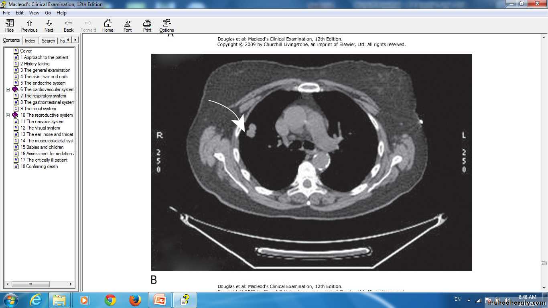Print the current page
Viewport: 548px width, 308px height.
point(147,26)
